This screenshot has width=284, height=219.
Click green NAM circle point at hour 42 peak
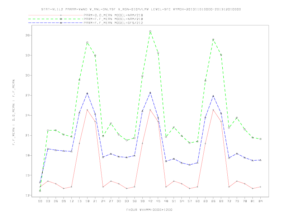pos(150,31)
